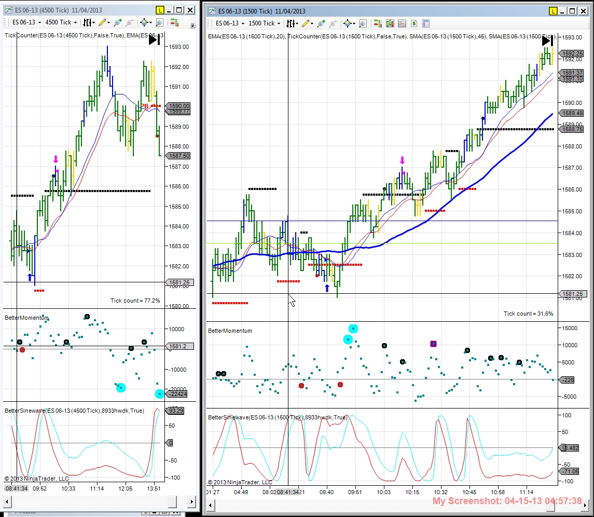Viewport: 594px width, 517px height.
Task: Open instrument dropdown in 4500 Tick window
Action: click(26, 22)
